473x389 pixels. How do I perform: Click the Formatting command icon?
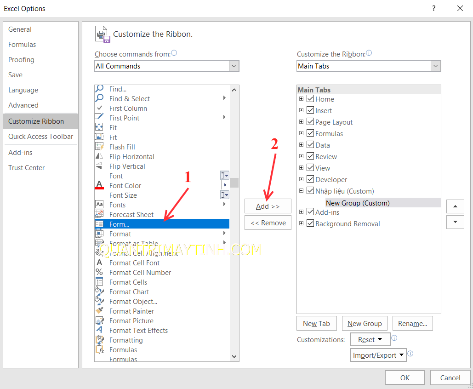coord(99,339)
